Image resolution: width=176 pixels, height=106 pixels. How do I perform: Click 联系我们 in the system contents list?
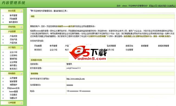tap(38, 50)
